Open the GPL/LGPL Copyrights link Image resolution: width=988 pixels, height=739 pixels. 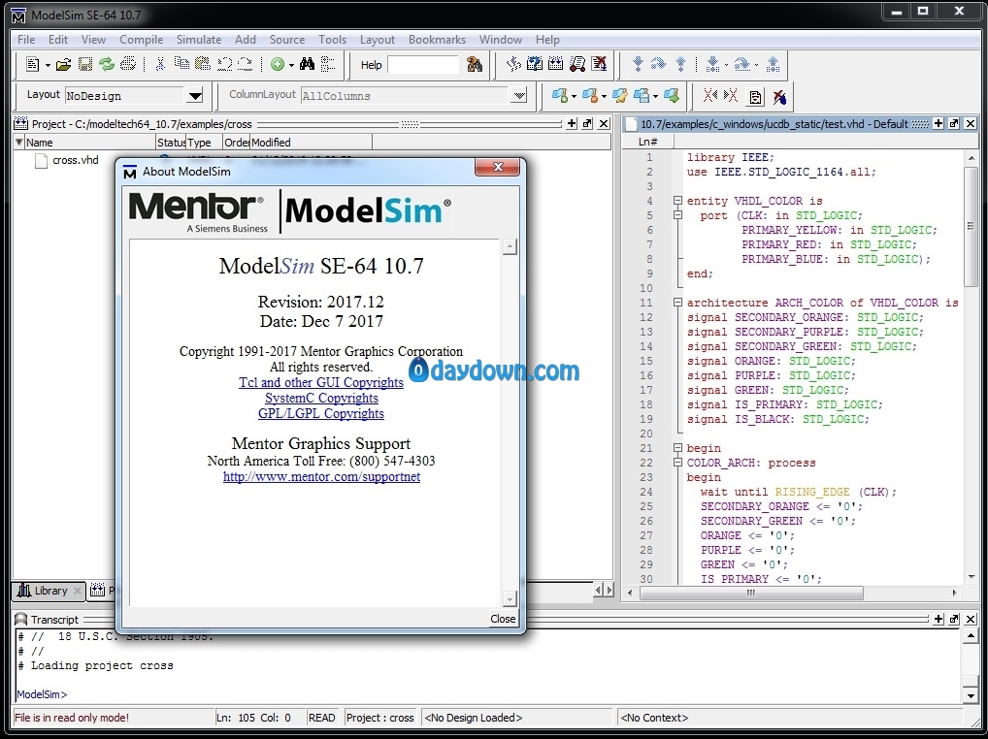321,413
